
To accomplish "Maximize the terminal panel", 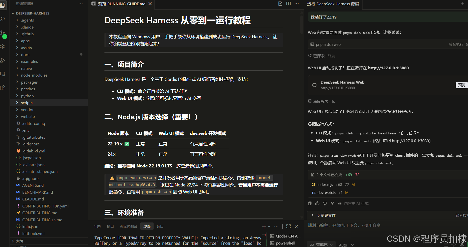I will tap(289, 226).
